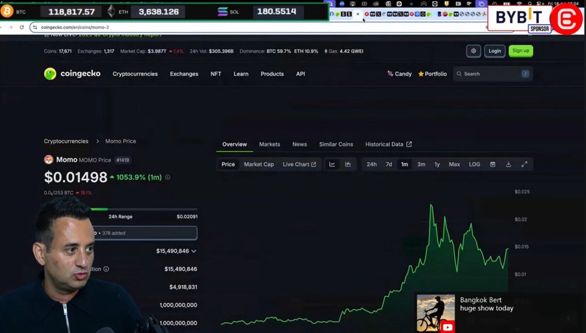Click the star Portfolio link

point(432,74)
